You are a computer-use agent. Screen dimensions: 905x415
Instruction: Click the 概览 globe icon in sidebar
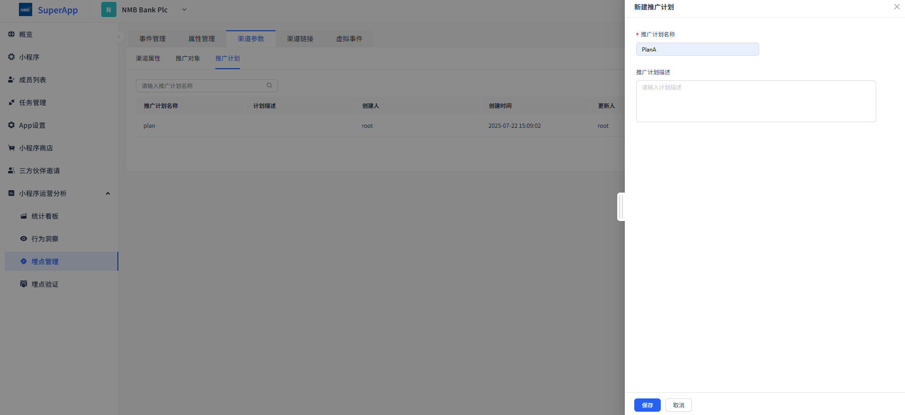(11, 34)
